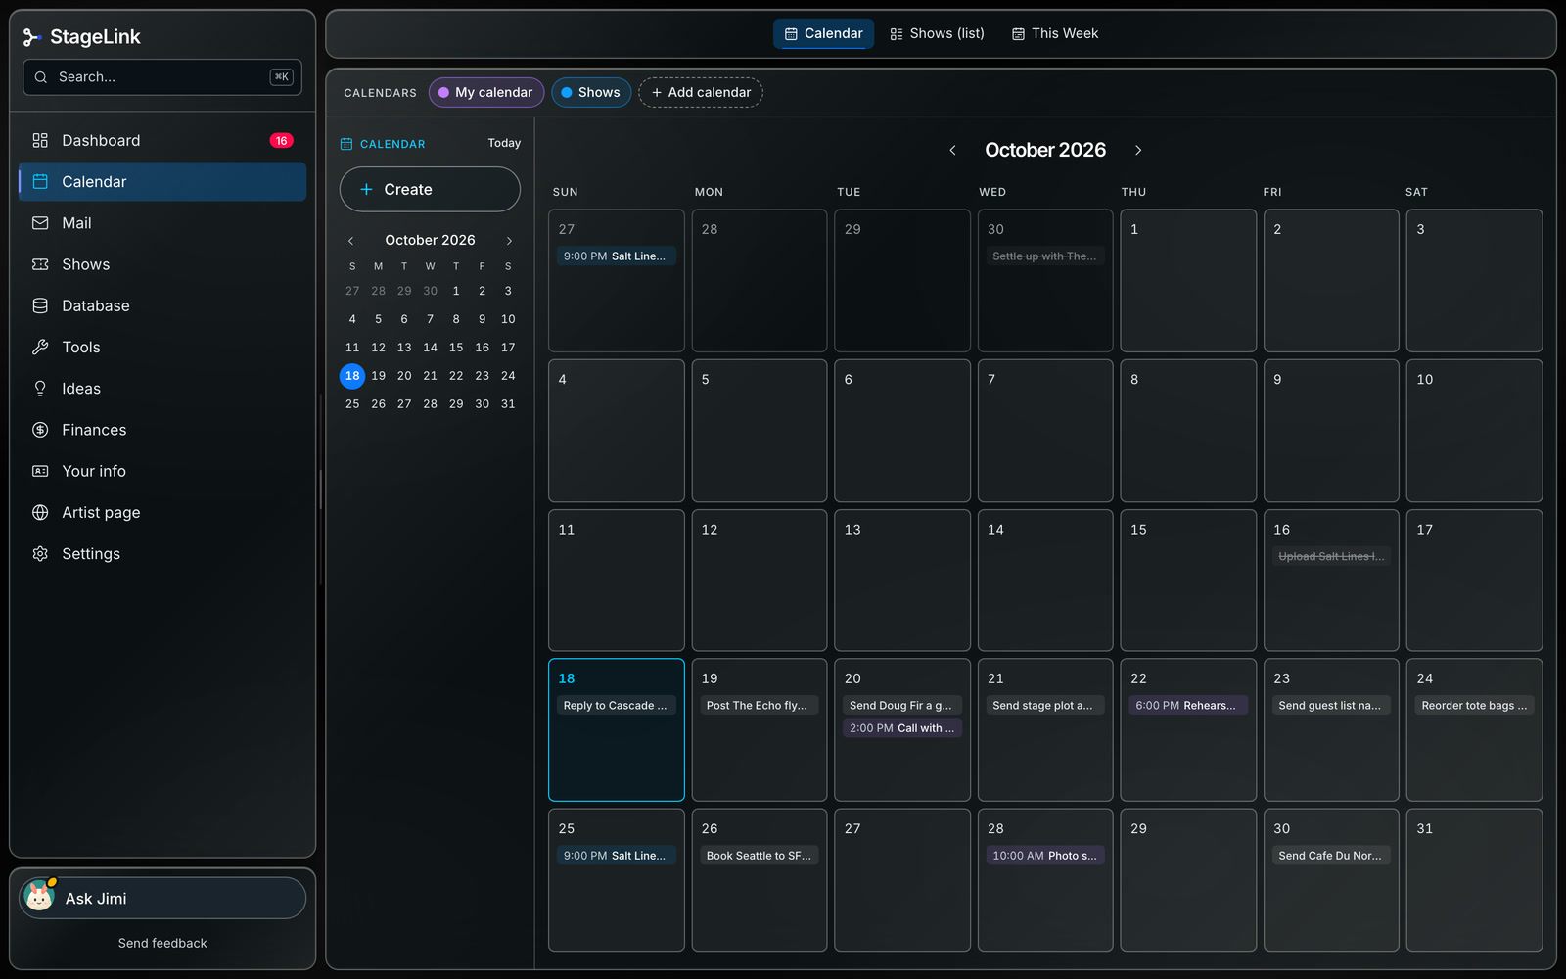Open the Finances section
The height and width of the screenshot is (979, 1566).
[x=162, y=430]
